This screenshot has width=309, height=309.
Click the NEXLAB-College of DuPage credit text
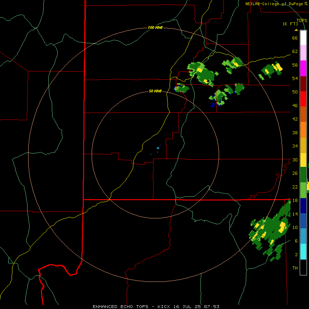coord(275,4)
